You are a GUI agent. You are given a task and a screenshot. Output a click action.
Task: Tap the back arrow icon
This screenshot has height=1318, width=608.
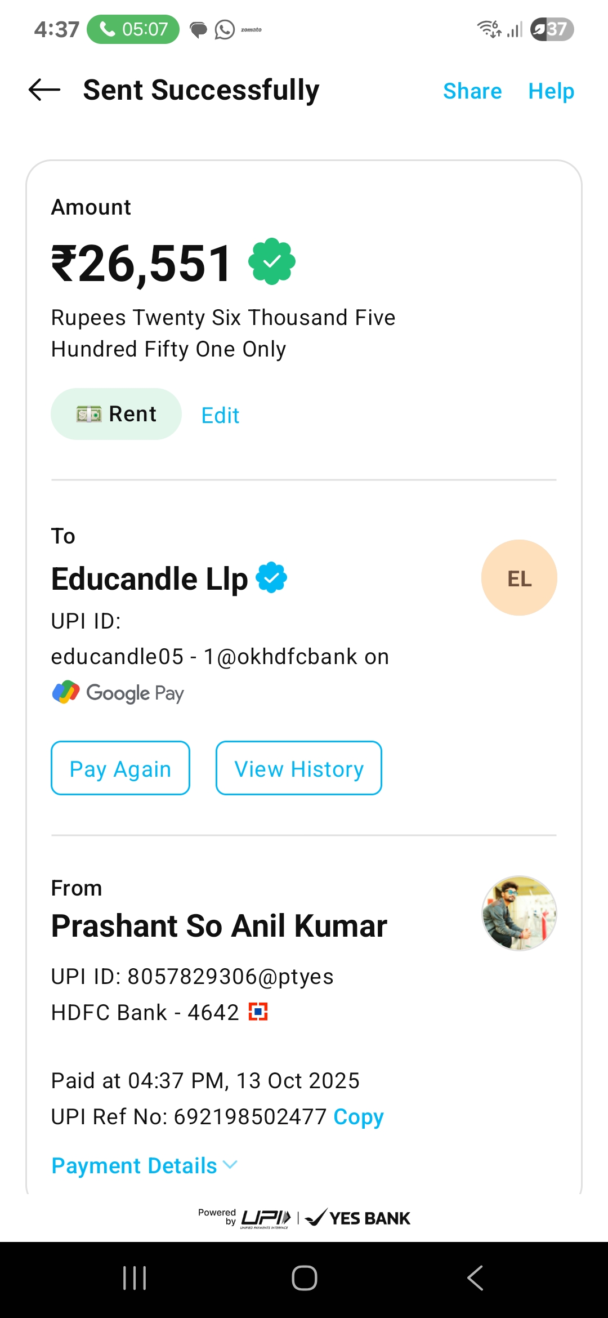coord(44,90)
